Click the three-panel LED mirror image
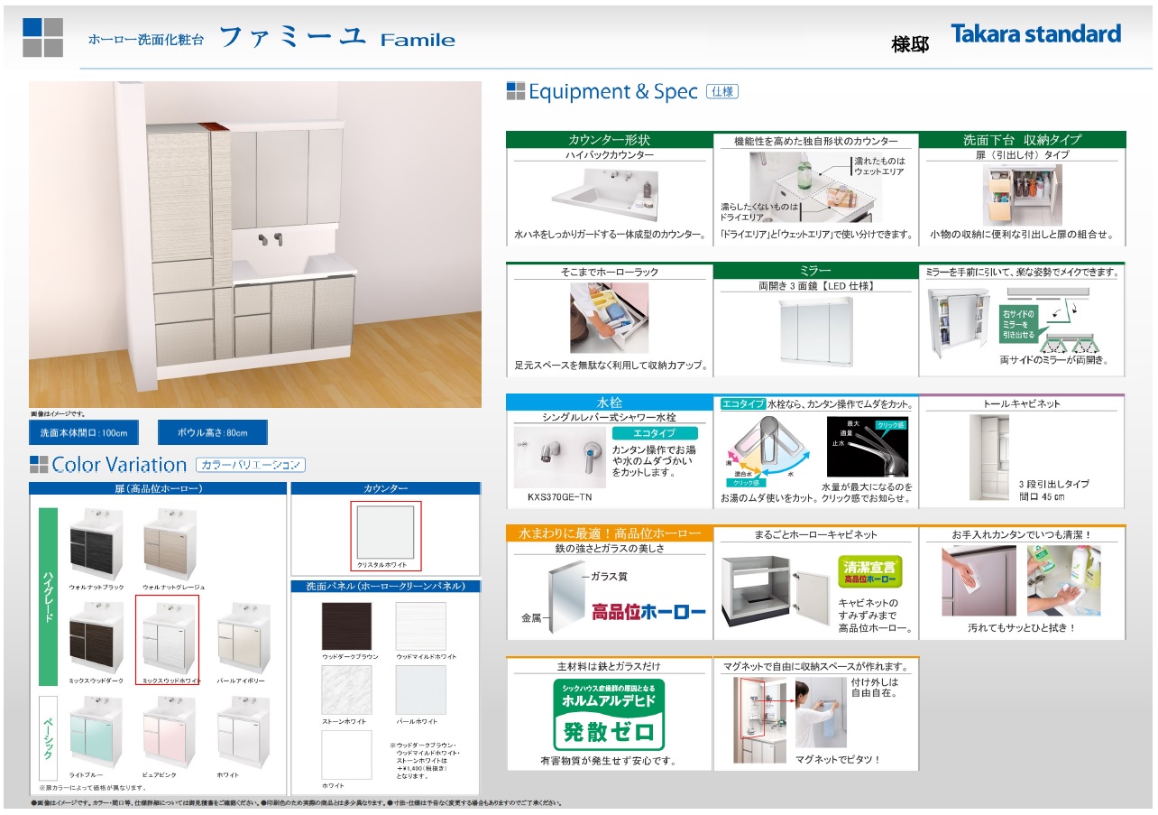Viewport: 1158px width, 815px height. tap(817, 329)
